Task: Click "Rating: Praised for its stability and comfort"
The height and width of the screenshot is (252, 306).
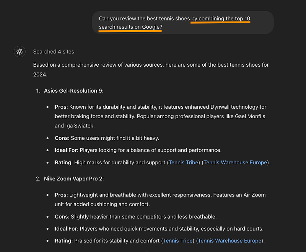Action: (x=107, y=241)
